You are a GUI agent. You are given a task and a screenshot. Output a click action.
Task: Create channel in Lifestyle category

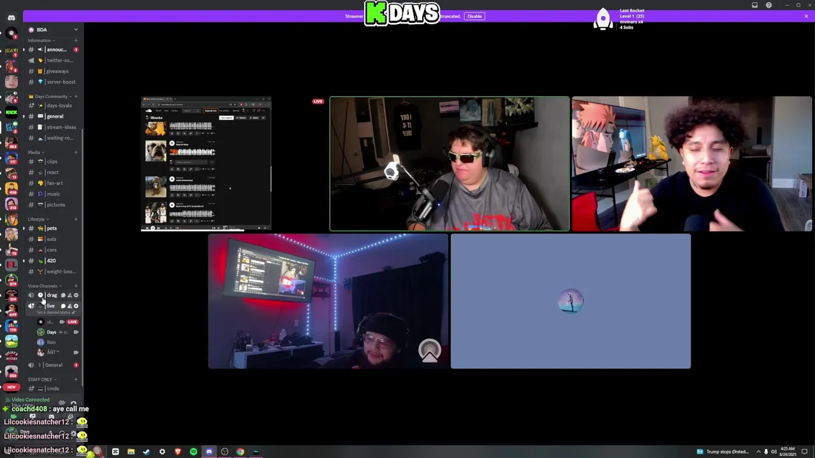(76, 219)
